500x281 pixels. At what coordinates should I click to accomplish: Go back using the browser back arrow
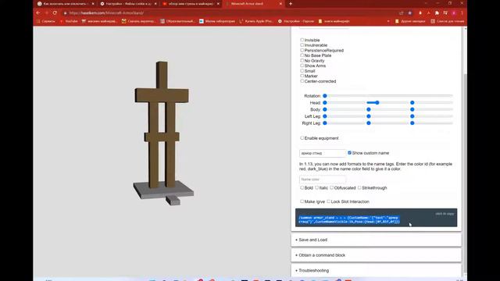coord(38,13)
